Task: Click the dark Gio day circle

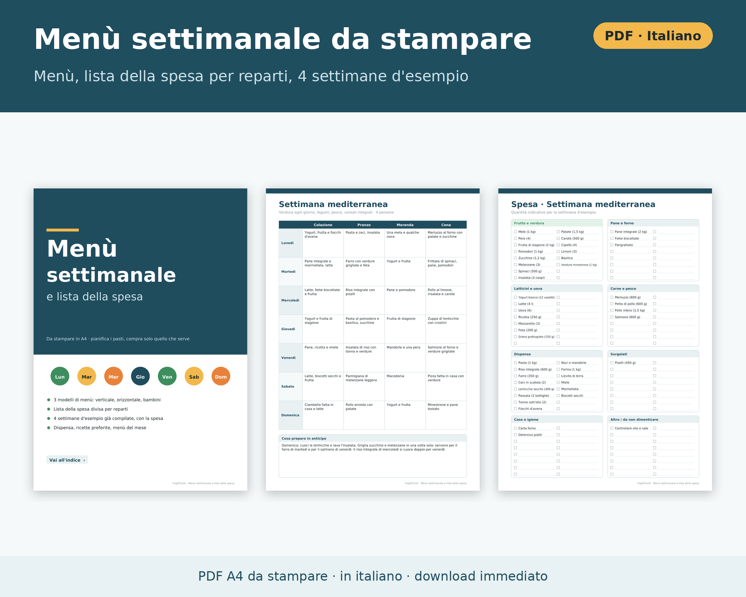Action: (141, 376)
